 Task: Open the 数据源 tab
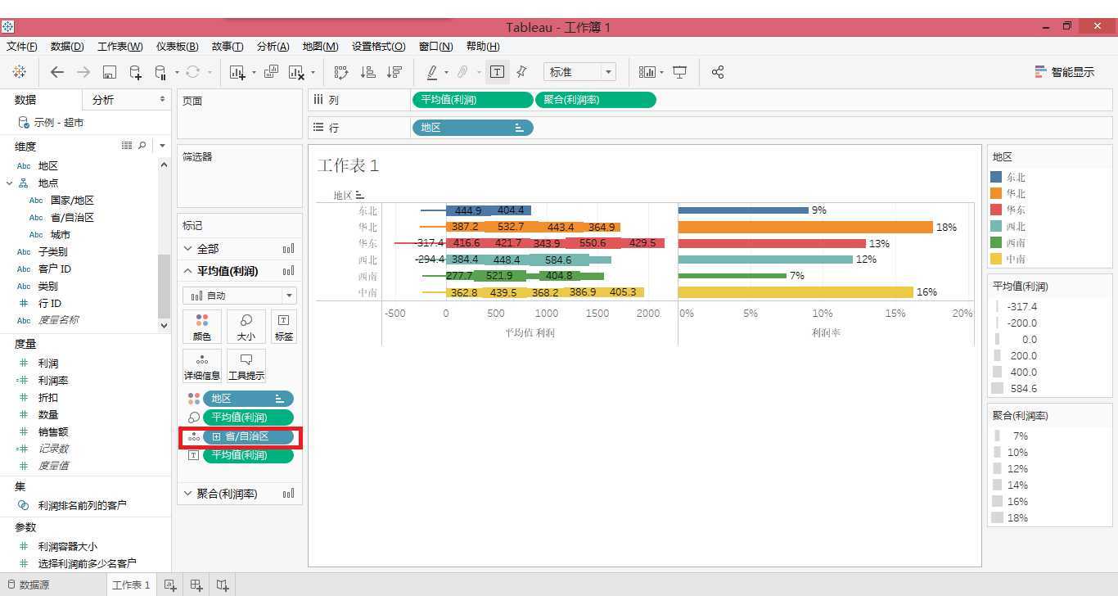[29, 585]
